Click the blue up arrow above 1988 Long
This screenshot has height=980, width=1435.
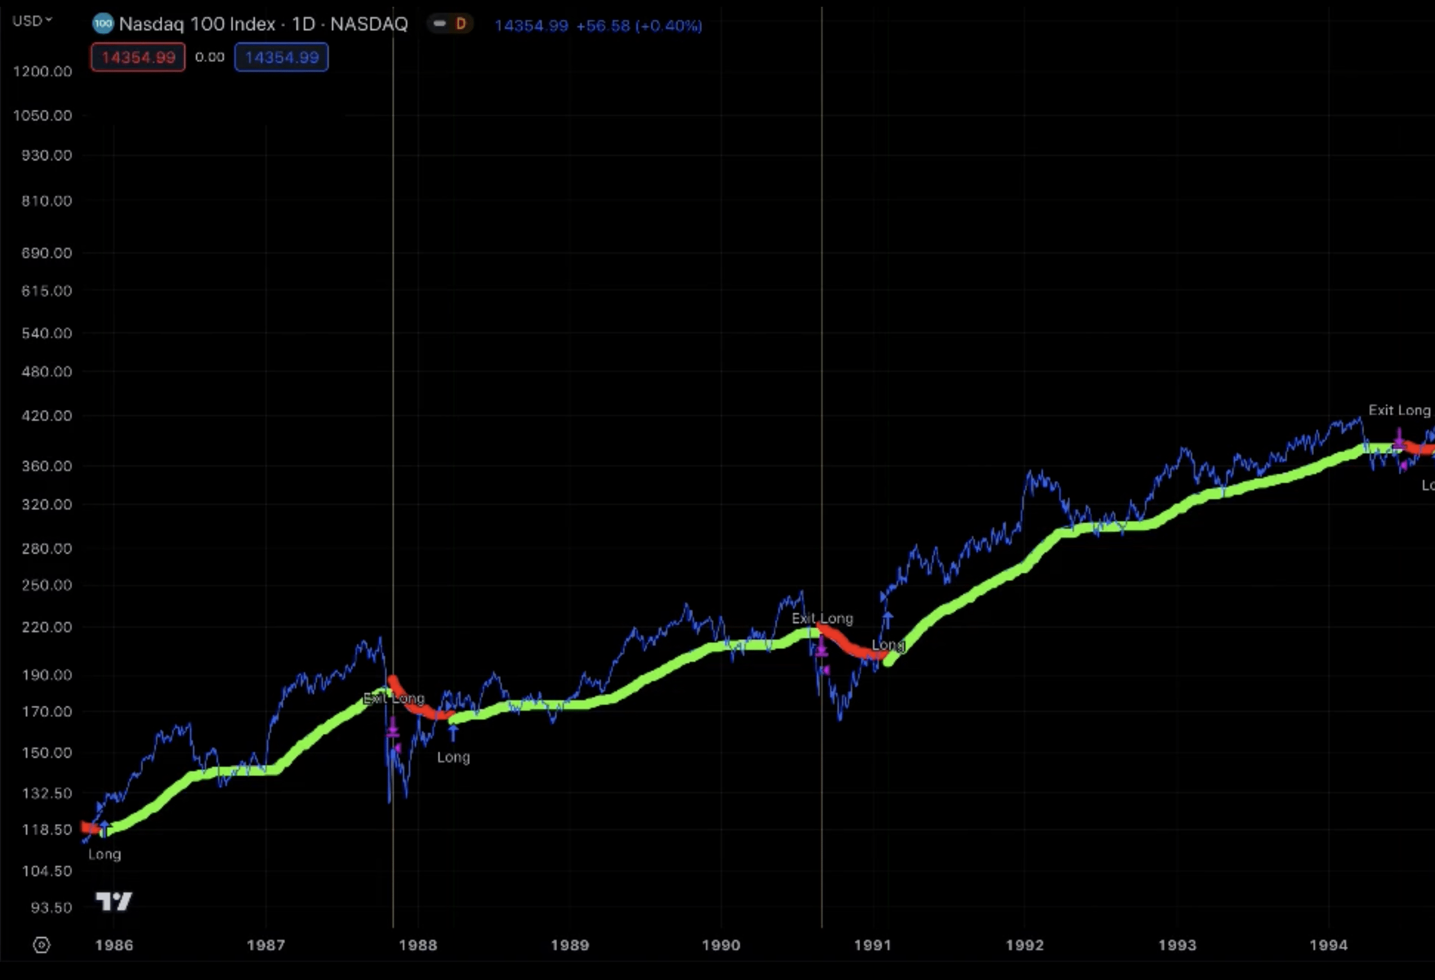point(453,733)
